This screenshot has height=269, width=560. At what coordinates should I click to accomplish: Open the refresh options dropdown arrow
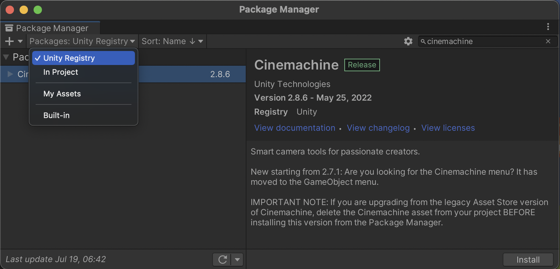click(237, 260)
